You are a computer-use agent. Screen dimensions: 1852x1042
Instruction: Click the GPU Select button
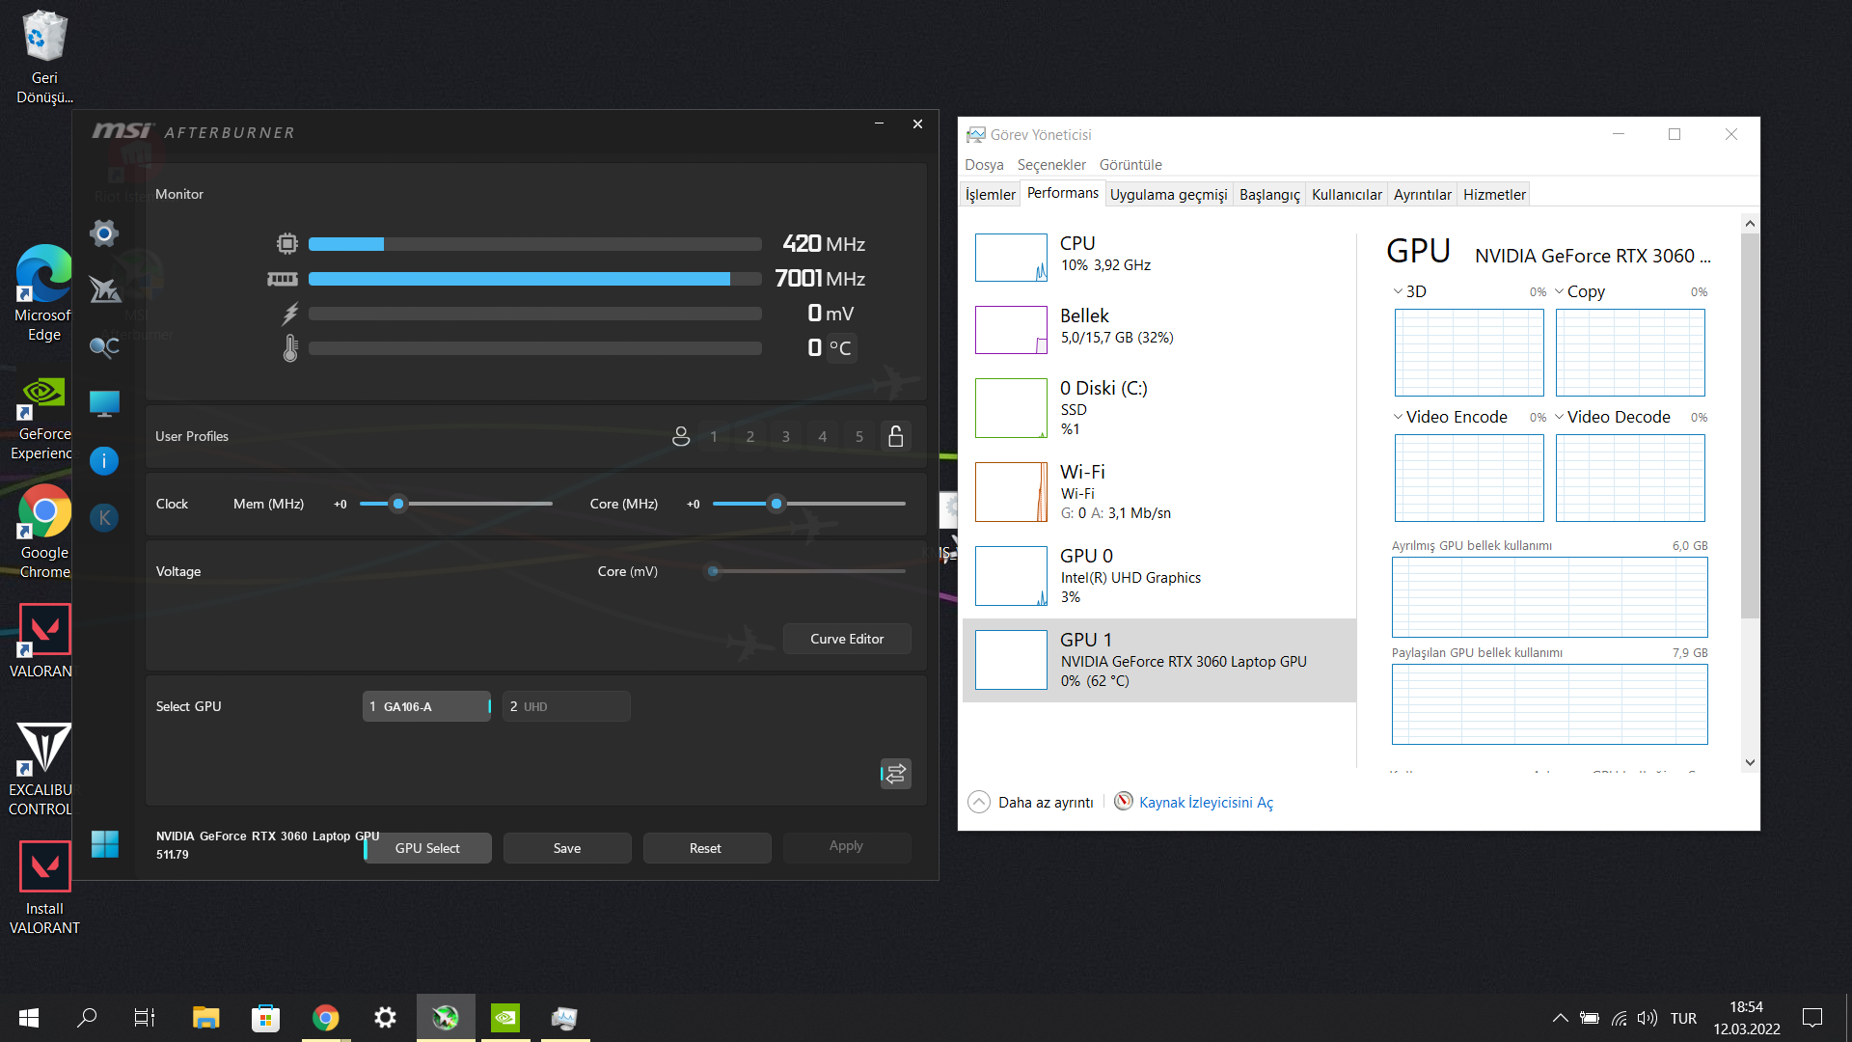coord(427,848)
